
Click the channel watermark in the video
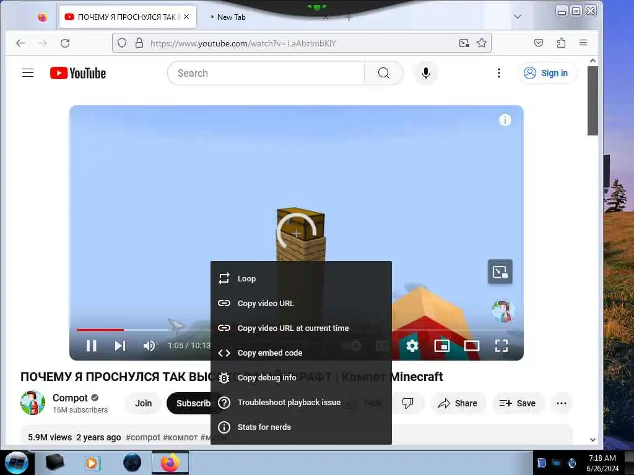click(x=503, y=312)
